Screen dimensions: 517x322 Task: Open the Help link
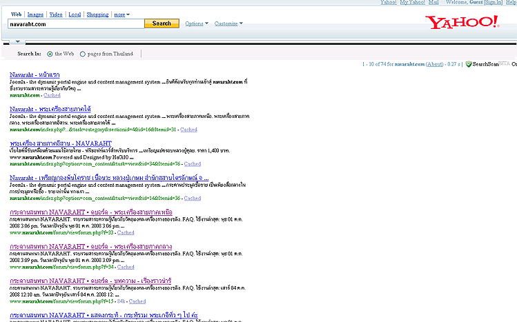pyautogui.click(x=511, y=2)
